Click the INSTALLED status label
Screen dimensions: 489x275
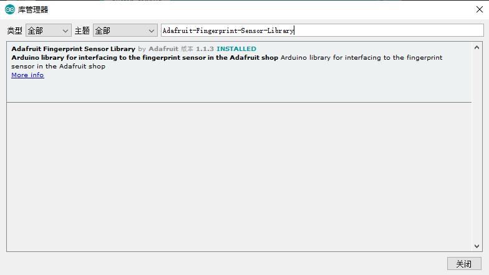pyautogui.click(x=236, y=49)
